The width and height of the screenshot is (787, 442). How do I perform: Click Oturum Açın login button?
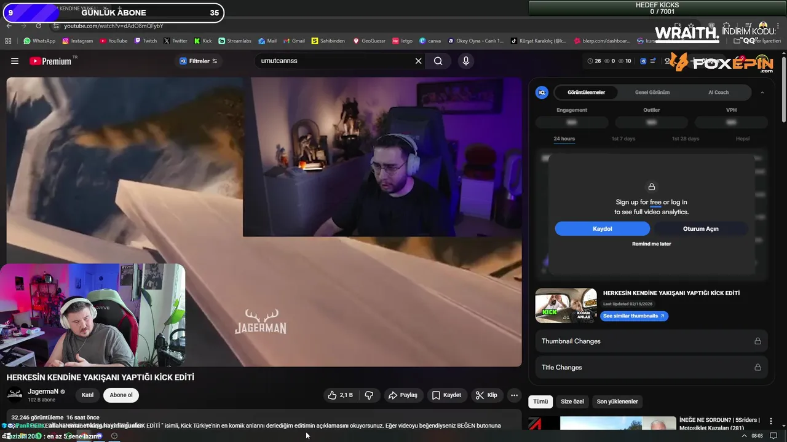click(701, 228)
